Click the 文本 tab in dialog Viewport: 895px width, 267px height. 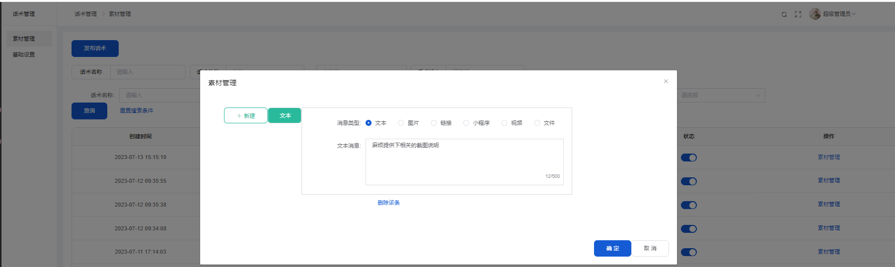click(x=285, y=115)
